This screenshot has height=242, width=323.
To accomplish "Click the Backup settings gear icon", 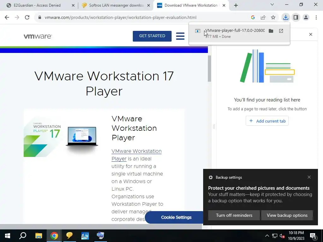I will [210, 177].
